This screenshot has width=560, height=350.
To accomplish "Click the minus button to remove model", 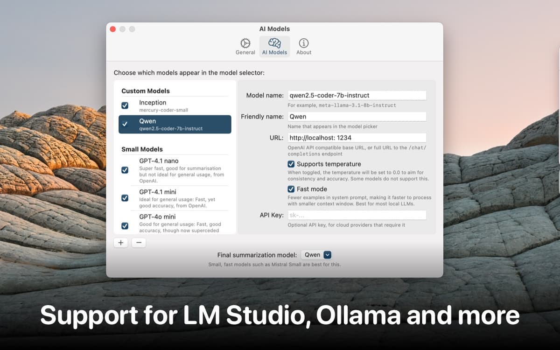I will (139, 243).
